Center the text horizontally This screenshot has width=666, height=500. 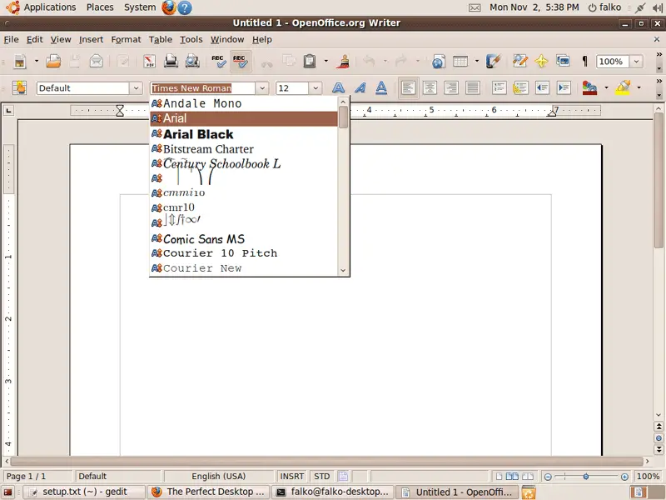pos(430,88)
